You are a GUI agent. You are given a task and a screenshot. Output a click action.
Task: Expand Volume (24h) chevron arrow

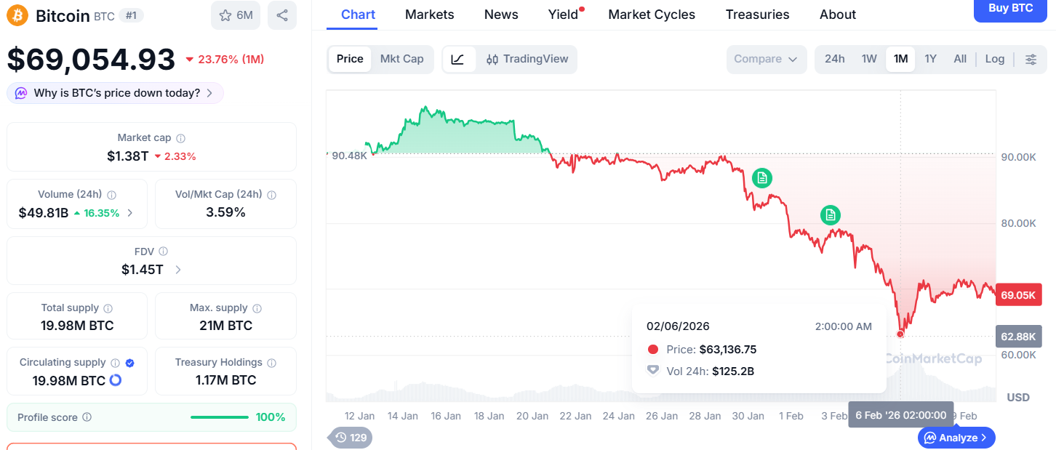coord(130,213)
